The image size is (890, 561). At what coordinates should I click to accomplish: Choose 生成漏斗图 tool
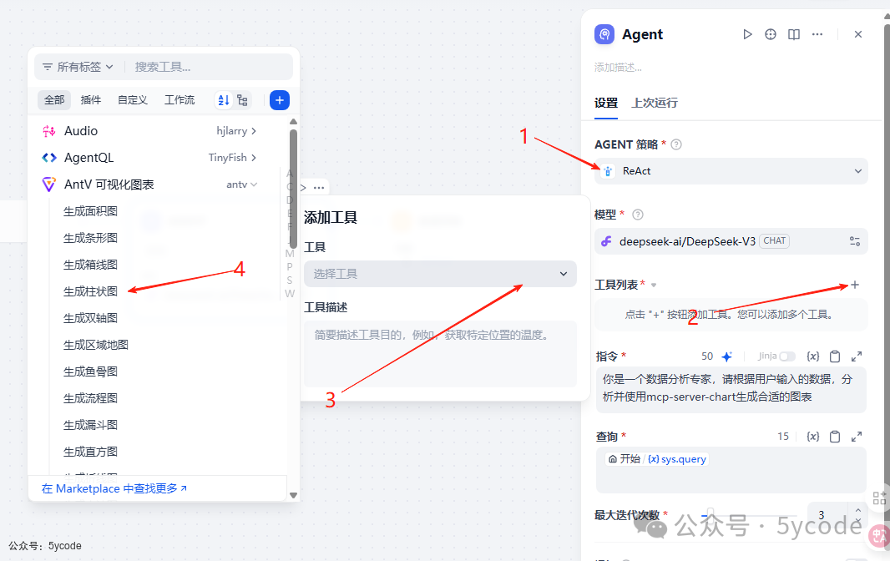90,425
